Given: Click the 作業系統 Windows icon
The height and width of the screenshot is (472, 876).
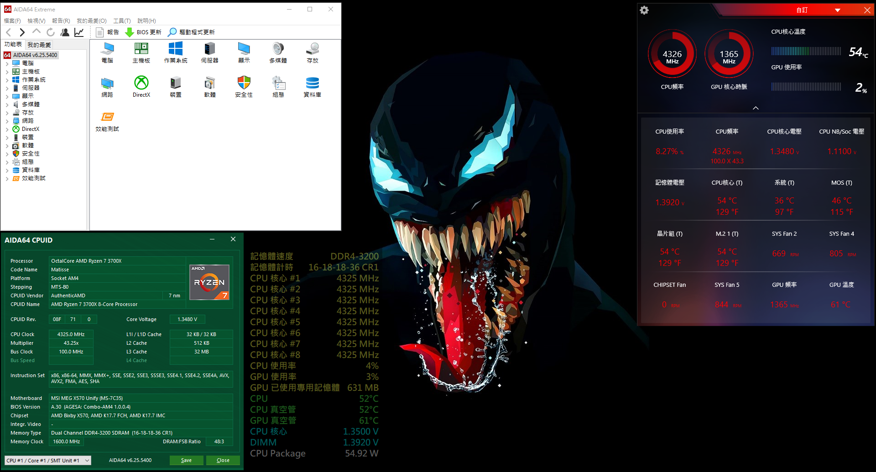Looking at the screenshot, I should click(x=175, y=49).
